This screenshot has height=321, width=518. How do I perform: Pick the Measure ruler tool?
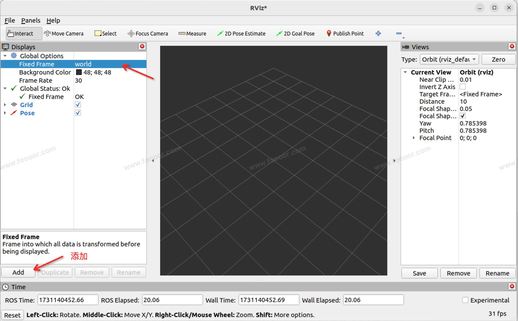[x=192, y=33]
